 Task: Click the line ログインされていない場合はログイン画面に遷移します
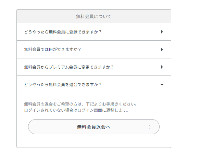[76, 110]
